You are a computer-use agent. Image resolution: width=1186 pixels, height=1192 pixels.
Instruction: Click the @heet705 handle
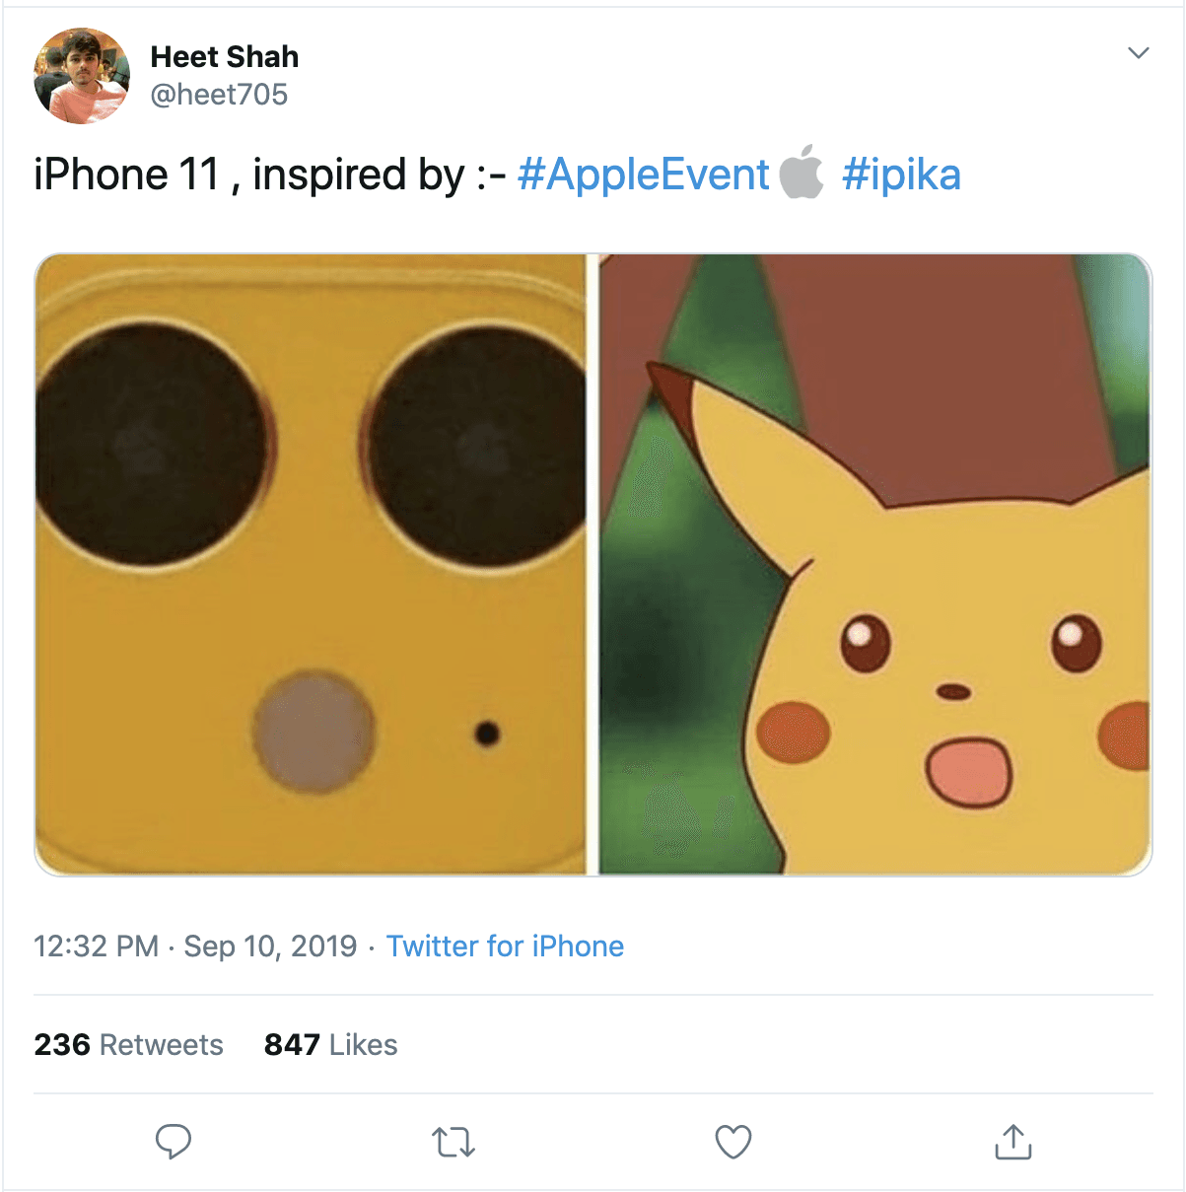219,95
